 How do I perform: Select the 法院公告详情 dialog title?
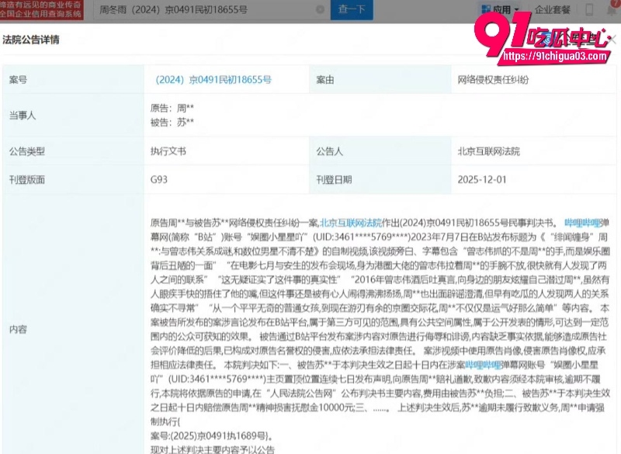(x=31, y=40)
